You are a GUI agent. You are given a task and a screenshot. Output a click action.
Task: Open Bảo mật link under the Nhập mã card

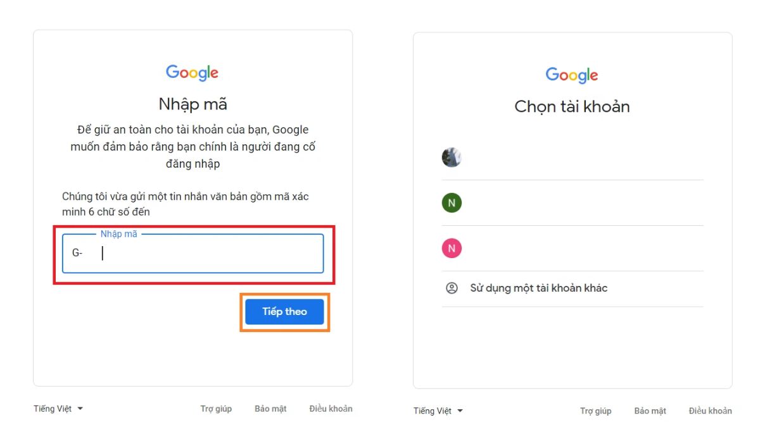[270, 409]
